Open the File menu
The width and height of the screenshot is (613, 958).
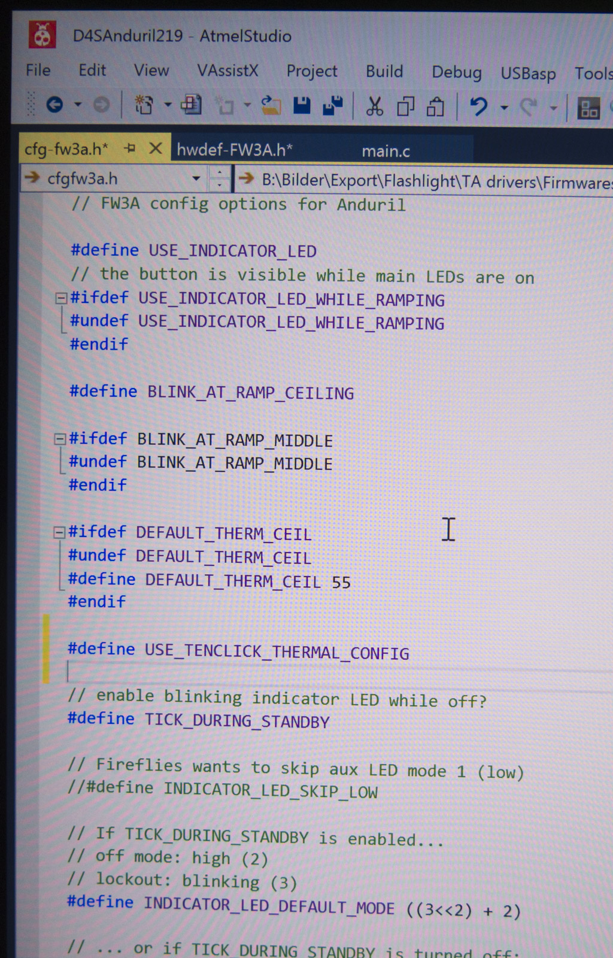pos(38,70)
